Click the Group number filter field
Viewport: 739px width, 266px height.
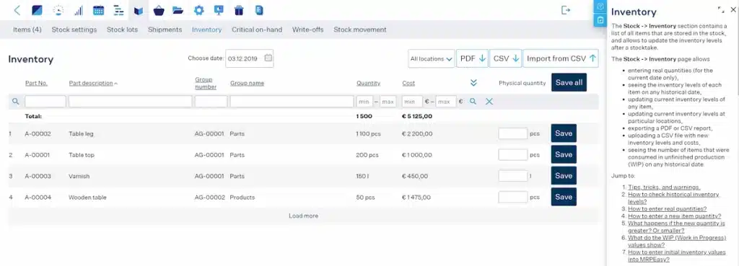[x=211, y=101]
